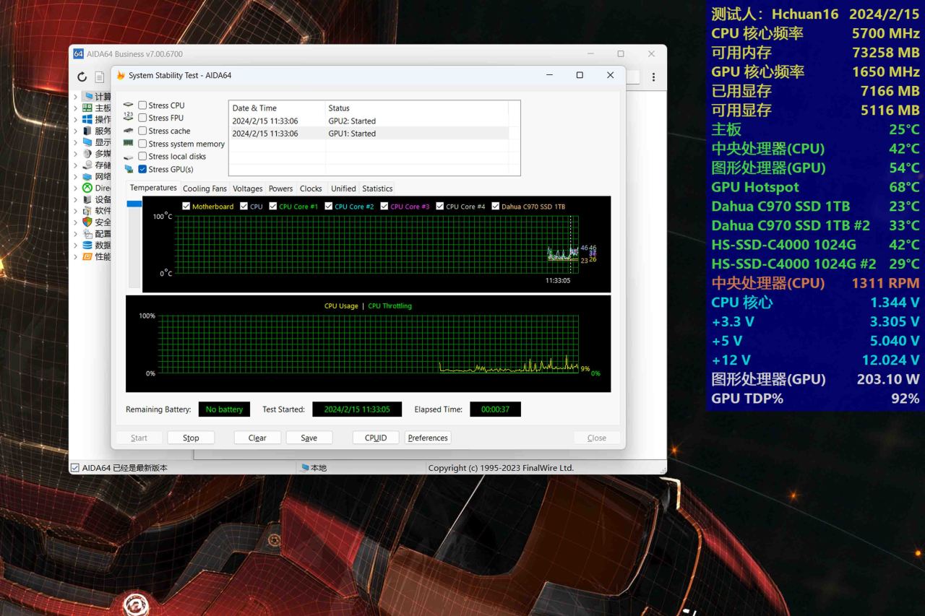Select the 配置 config icon in the tree
The image size is (925, 616).
coord(87,234)
